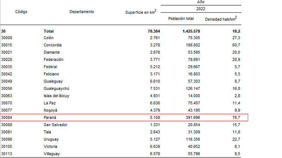This screenshot has width=282, height=158.
Task: Select Concordia density value 60,7
Action: (236, 45)
